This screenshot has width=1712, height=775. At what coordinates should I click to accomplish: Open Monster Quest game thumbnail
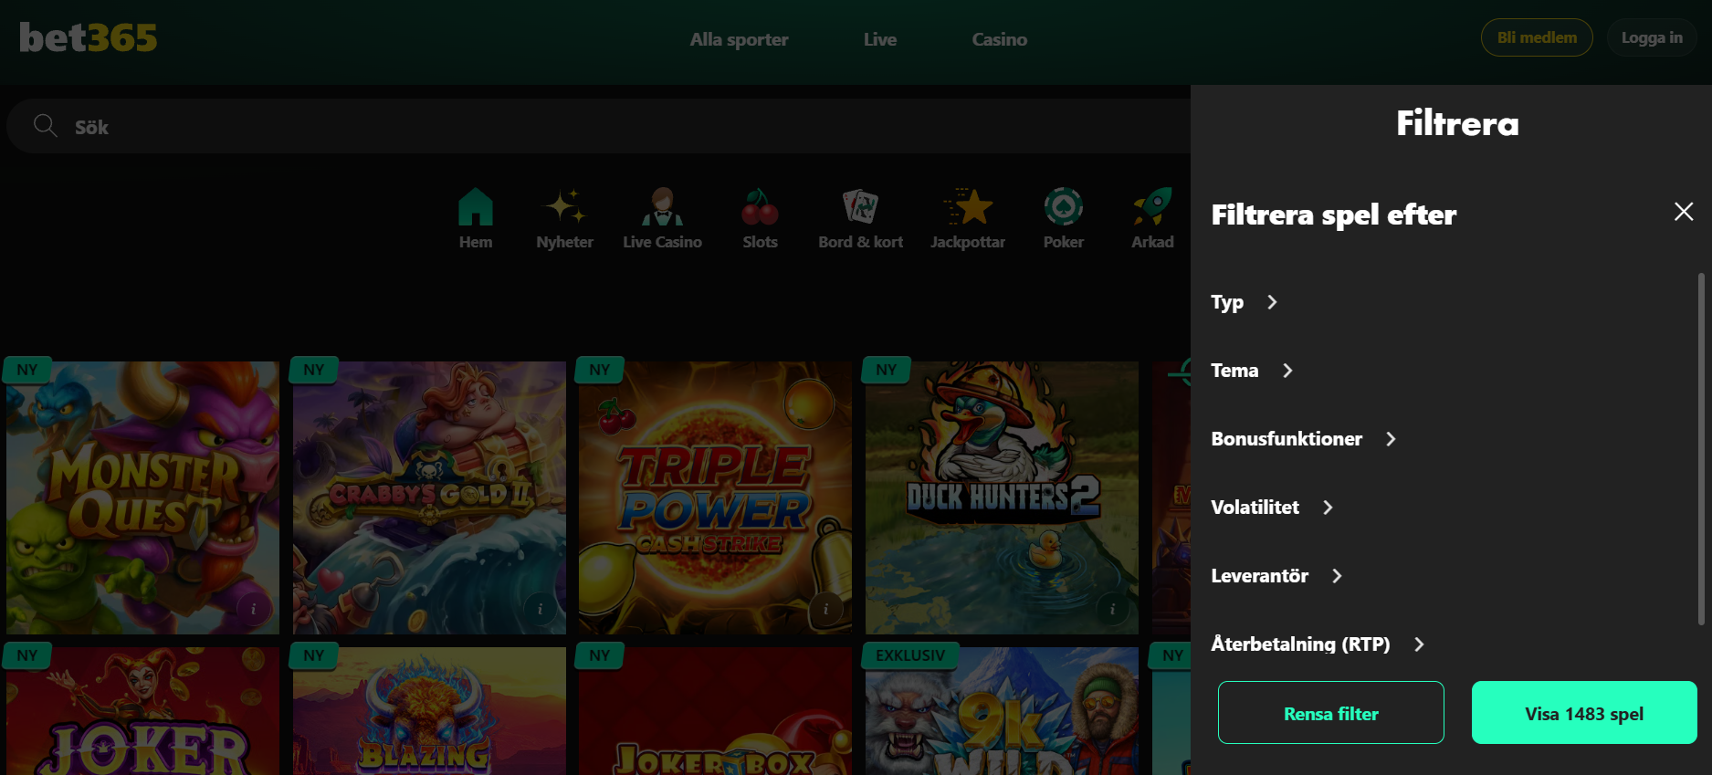click(142, 497)
